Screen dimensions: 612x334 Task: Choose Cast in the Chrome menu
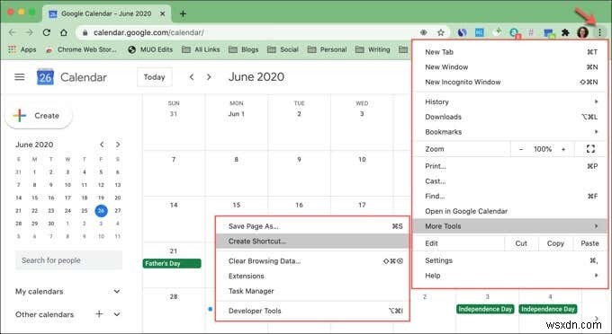tap(510, 181)
